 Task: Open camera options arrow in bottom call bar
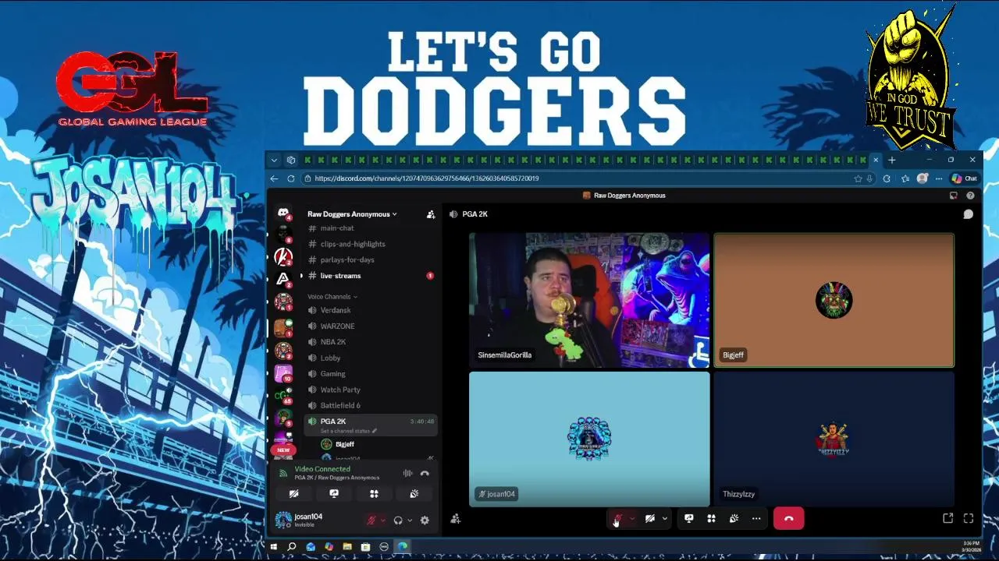tap(664, 518)
